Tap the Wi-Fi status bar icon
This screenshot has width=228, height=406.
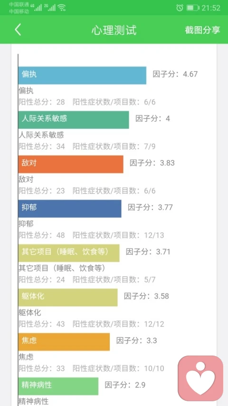[x=62, y=8]
